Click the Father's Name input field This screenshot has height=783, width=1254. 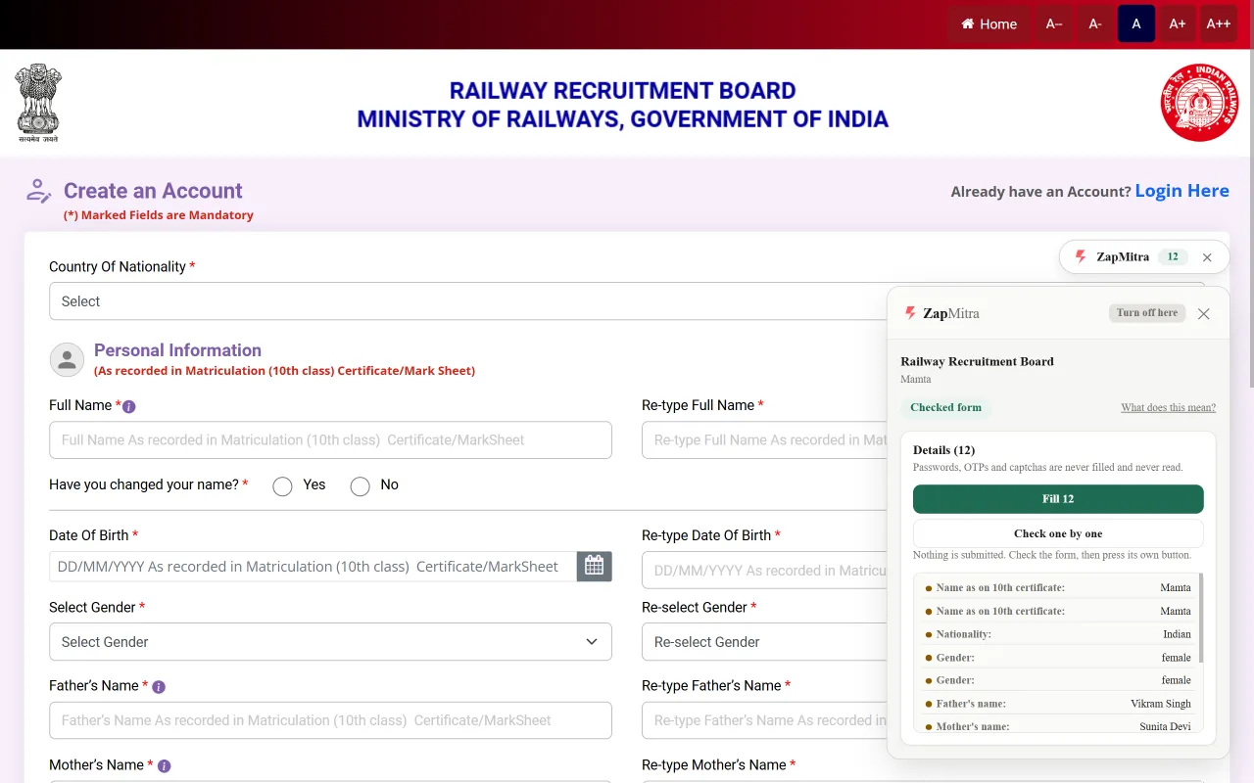coord(330,720)
